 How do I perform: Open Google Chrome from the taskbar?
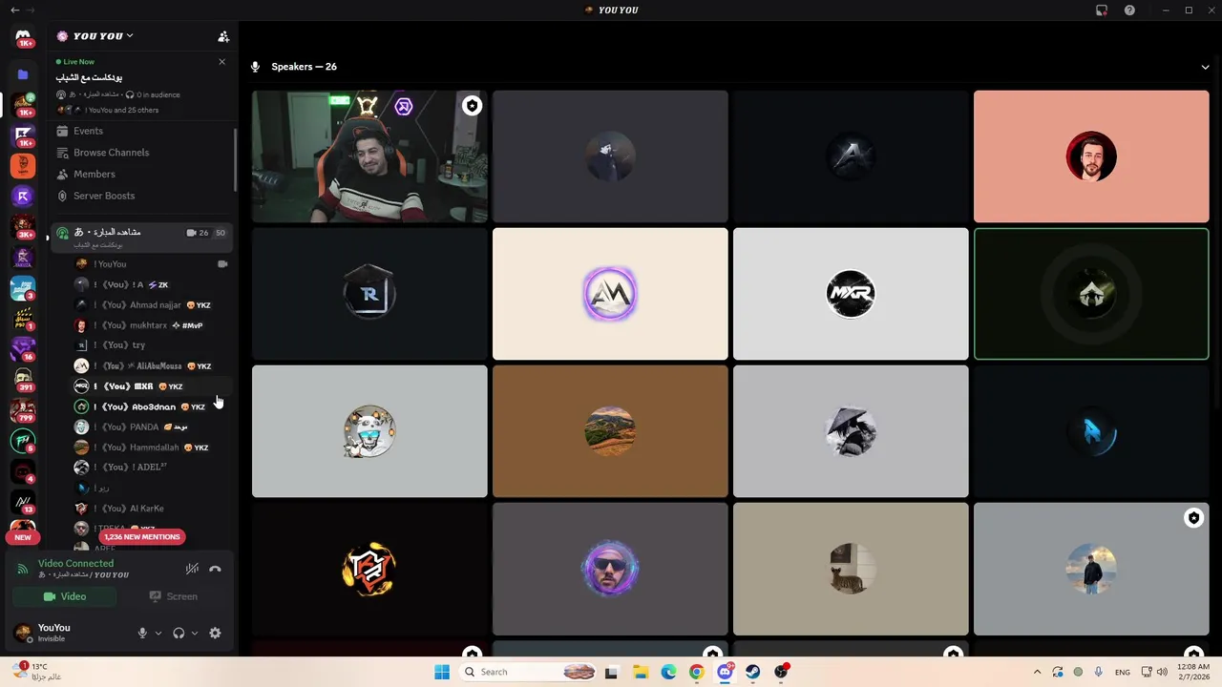click(x=697, y=672)
